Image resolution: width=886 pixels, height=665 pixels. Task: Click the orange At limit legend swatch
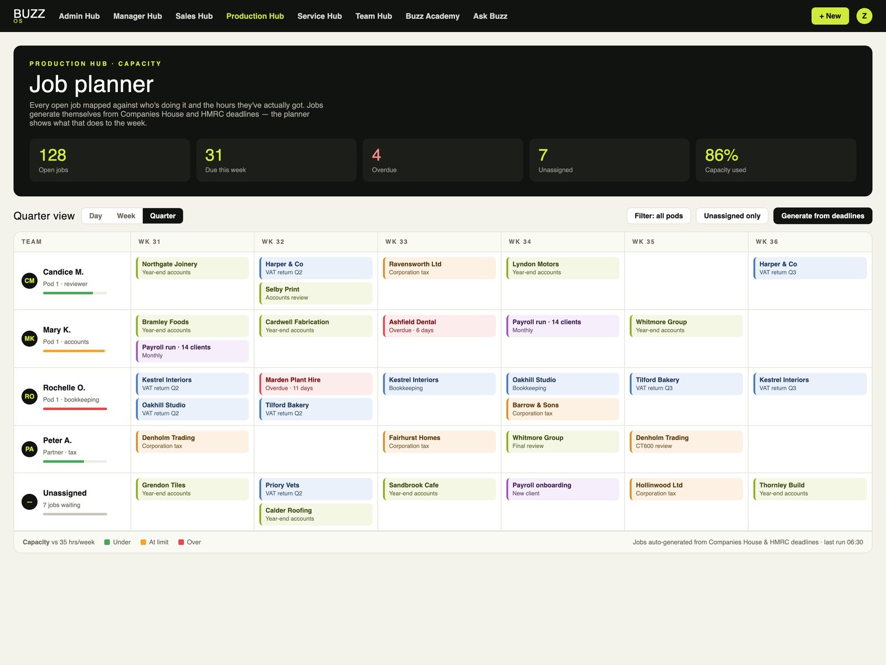(143, 542)
